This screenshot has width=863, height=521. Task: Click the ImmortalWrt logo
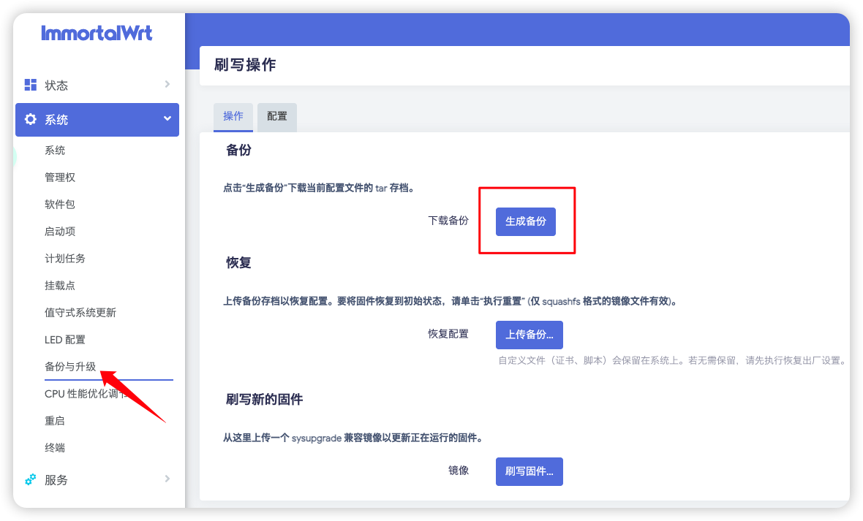[x=97, y=33]
